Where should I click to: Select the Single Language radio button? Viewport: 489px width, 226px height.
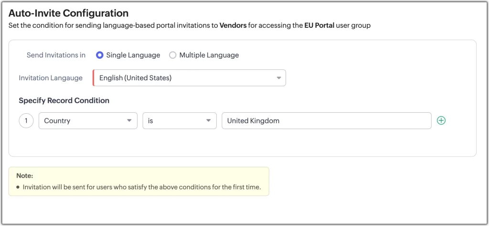click(100, 55)
